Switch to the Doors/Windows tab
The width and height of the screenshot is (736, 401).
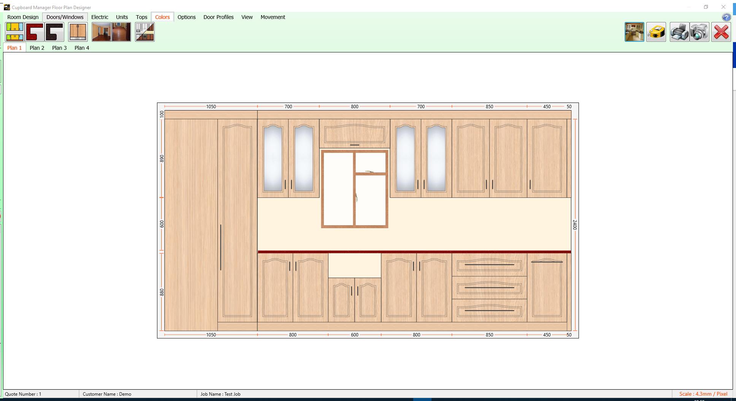[x=65, y=17]
